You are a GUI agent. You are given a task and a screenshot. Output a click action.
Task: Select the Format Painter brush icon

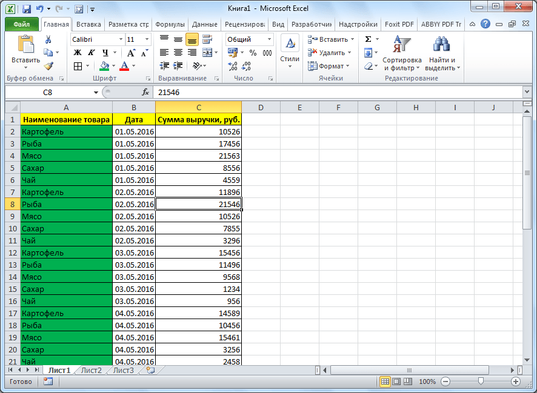click(48, 66)
